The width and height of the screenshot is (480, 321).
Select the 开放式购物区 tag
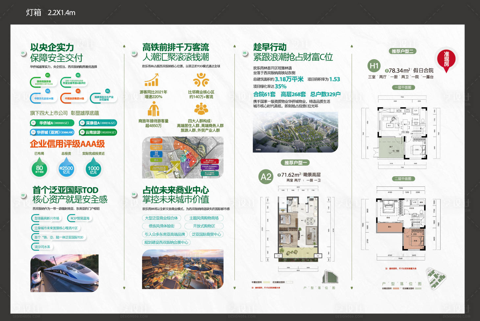(x=204, y=226)
